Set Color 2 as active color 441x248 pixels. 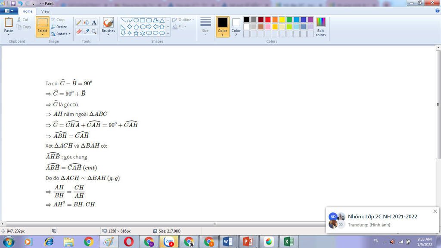coord(236,27)
